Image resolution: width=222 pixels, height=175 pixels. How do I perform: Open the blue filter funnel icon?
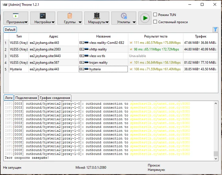click(215, 30)
